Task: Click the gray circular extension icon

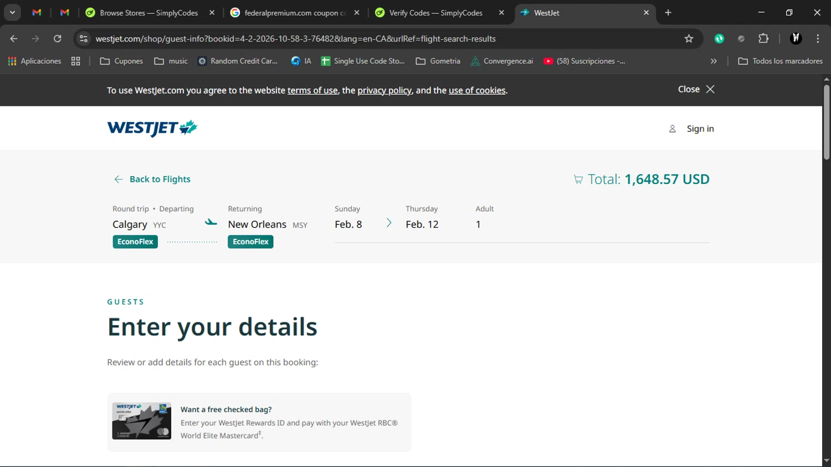Action: 741,39
